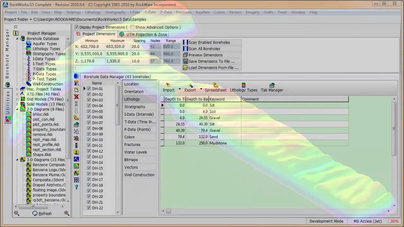Collapse 2-D Diagrams node
The image size is (404, 227).
[17, 109]
